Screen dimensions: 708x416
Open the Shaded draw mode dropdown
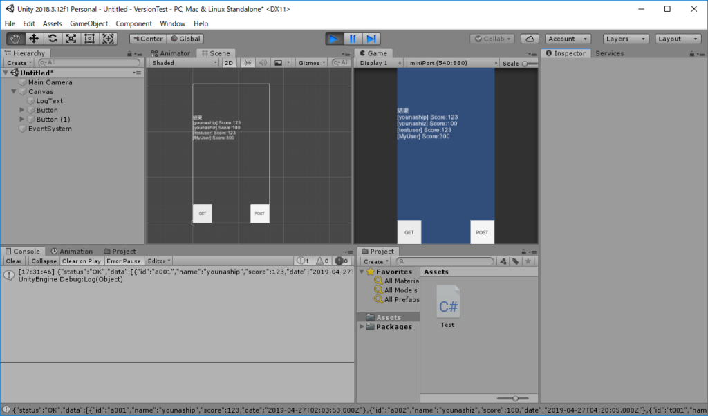pos(184,63)
